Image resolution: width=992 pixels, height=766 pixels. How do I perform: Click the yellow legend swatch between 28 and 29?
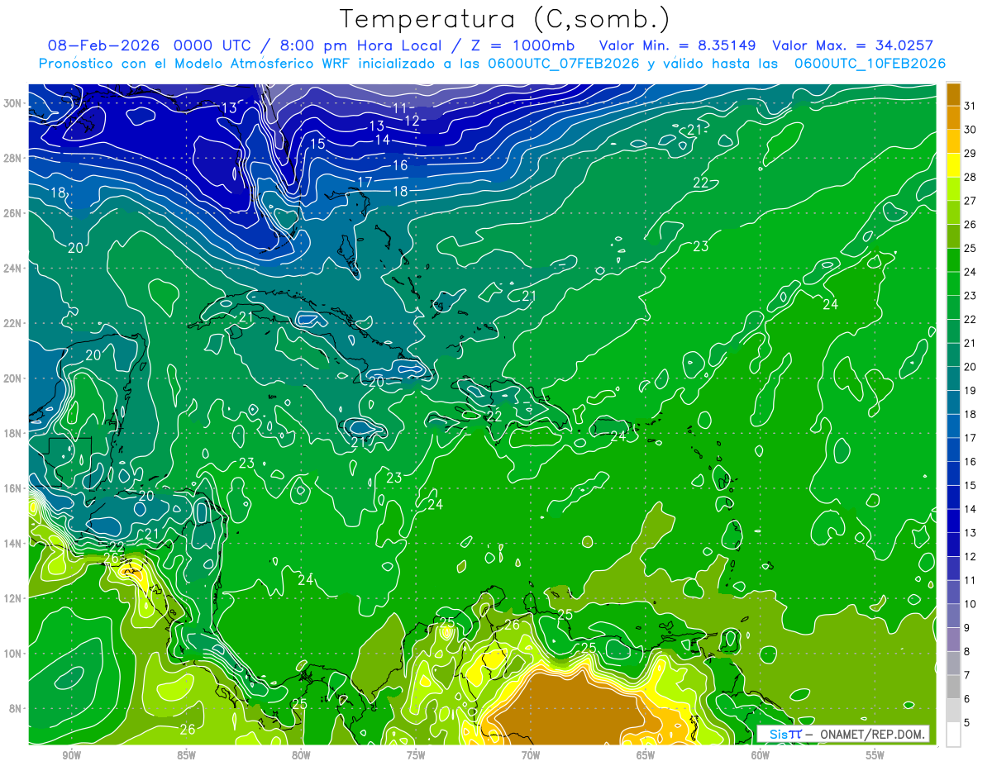pos(953,165)
